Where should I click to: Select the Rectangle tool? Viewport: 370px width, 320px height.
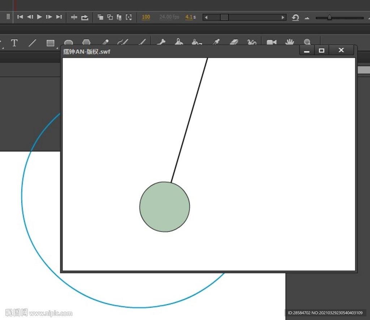[x=50, y=43]
